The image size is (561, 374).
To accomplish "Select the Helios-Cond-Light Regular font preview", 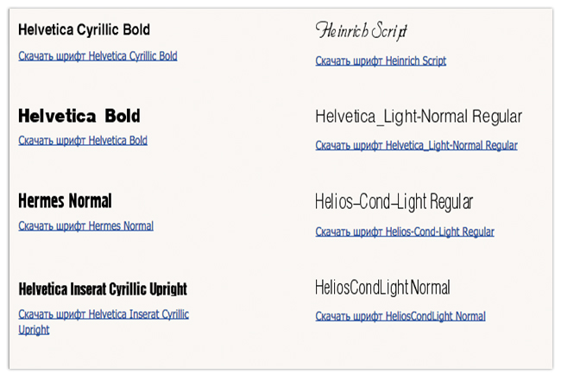I will pos(394,202).
